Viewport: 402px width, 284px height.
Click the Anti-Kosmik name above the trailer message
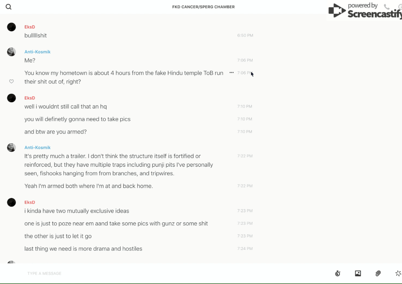[x=37, y=147]
